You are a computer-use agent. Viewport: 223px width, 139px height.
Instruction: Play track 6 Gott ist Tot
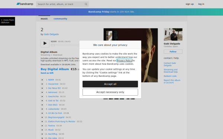click(42, 101)
